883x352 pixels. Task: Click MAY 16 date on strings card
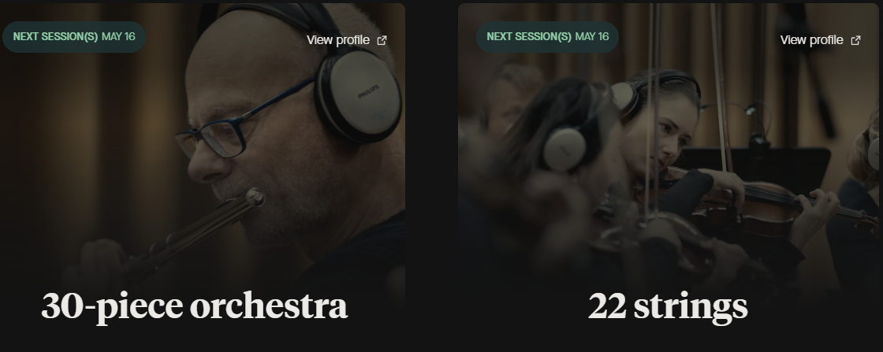pyautogui.click(x=592, y=37)
